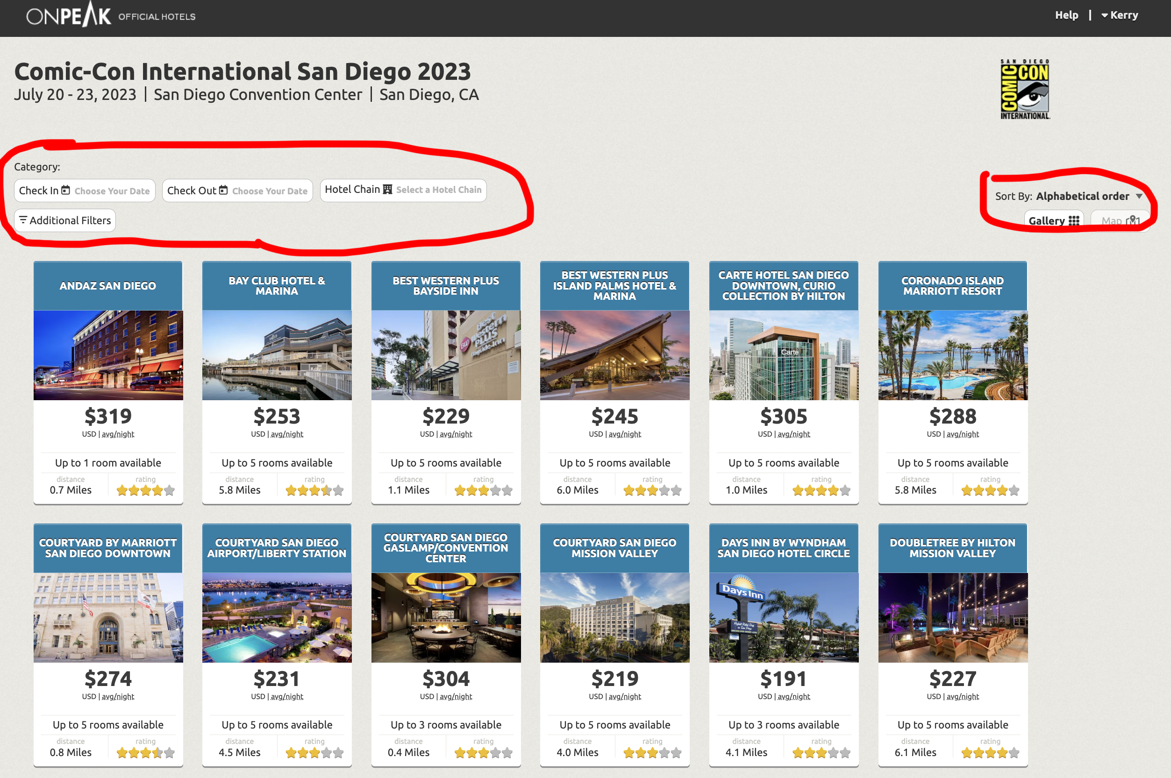Open DoubleTree by Hilton Mission Valley photo
This screenshot has height=778, width=1171.
953,618
